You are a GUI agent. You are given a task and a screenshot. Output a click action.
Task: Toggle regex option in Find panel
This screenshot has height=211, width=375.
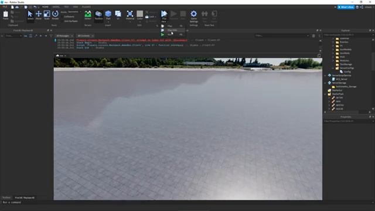(x=36, y=36)
